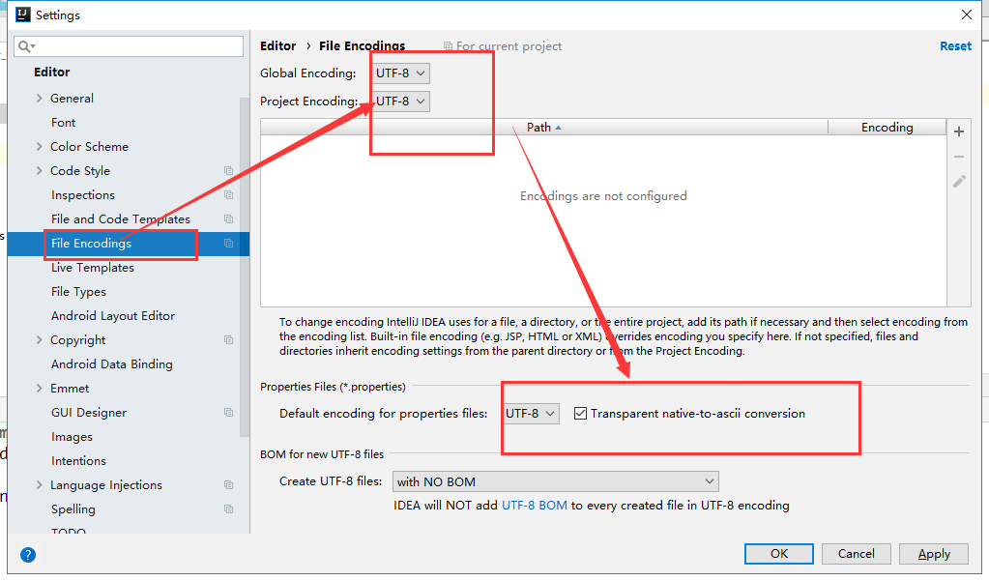Click project-level icon next to Copyright
The width and height of the screenshot is (989, 581).
tap(228, 340)
